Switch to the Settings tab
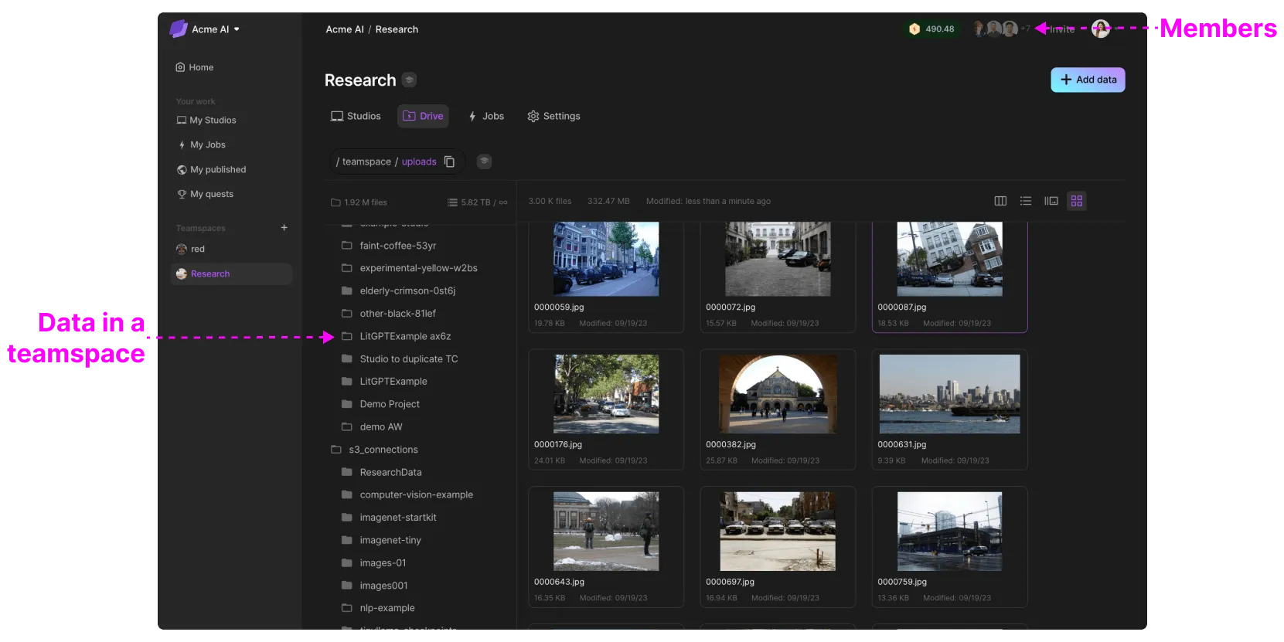Image resolution: width=1284 pixels, height=642 pixels. tap(553, 116)
